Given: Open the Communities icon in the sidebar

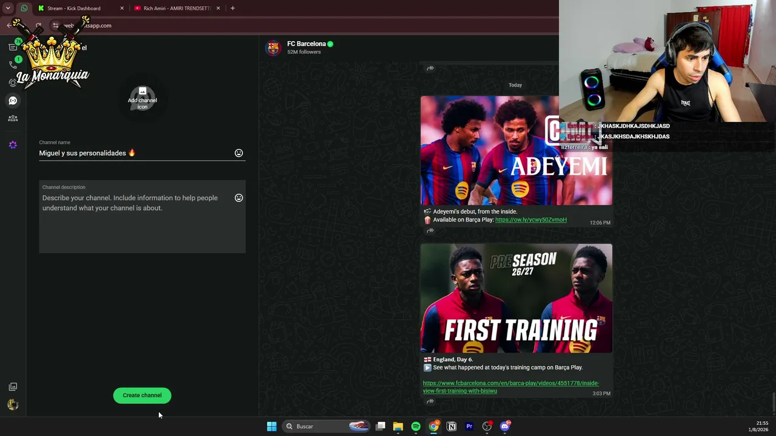Looking at the screenshot, I should tap(13, 118).
